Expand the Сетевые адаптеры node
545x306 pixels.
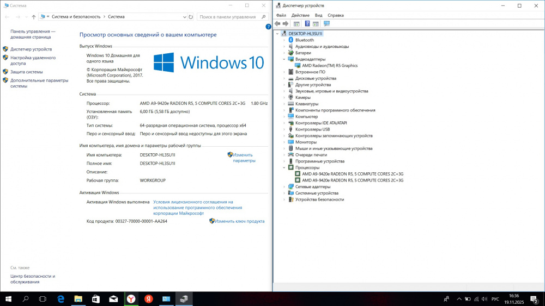[284, 187]
